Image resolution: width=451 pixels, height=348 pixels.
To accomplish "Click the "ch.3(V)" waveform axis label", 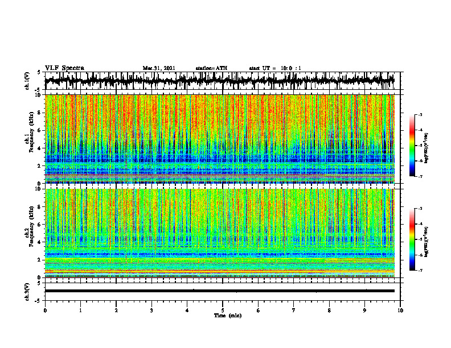I will click(27, 292).
